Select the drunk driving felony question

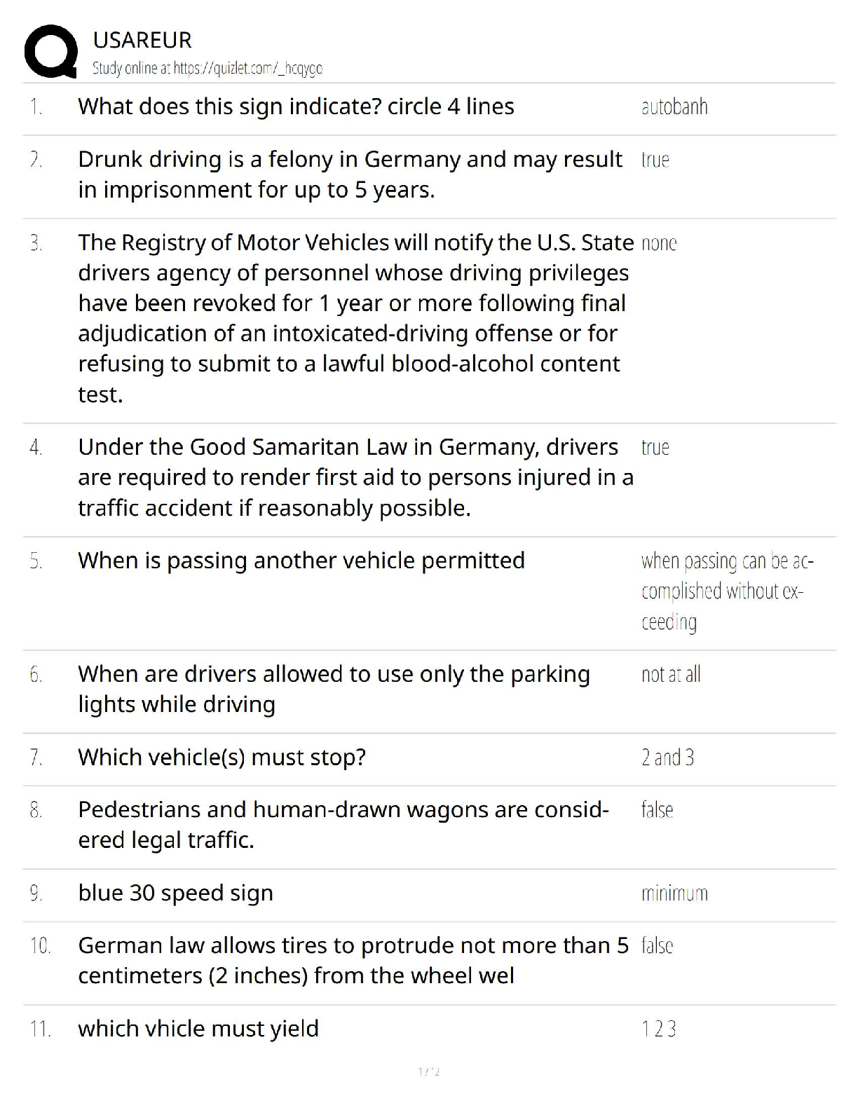(x=350, y=174)
